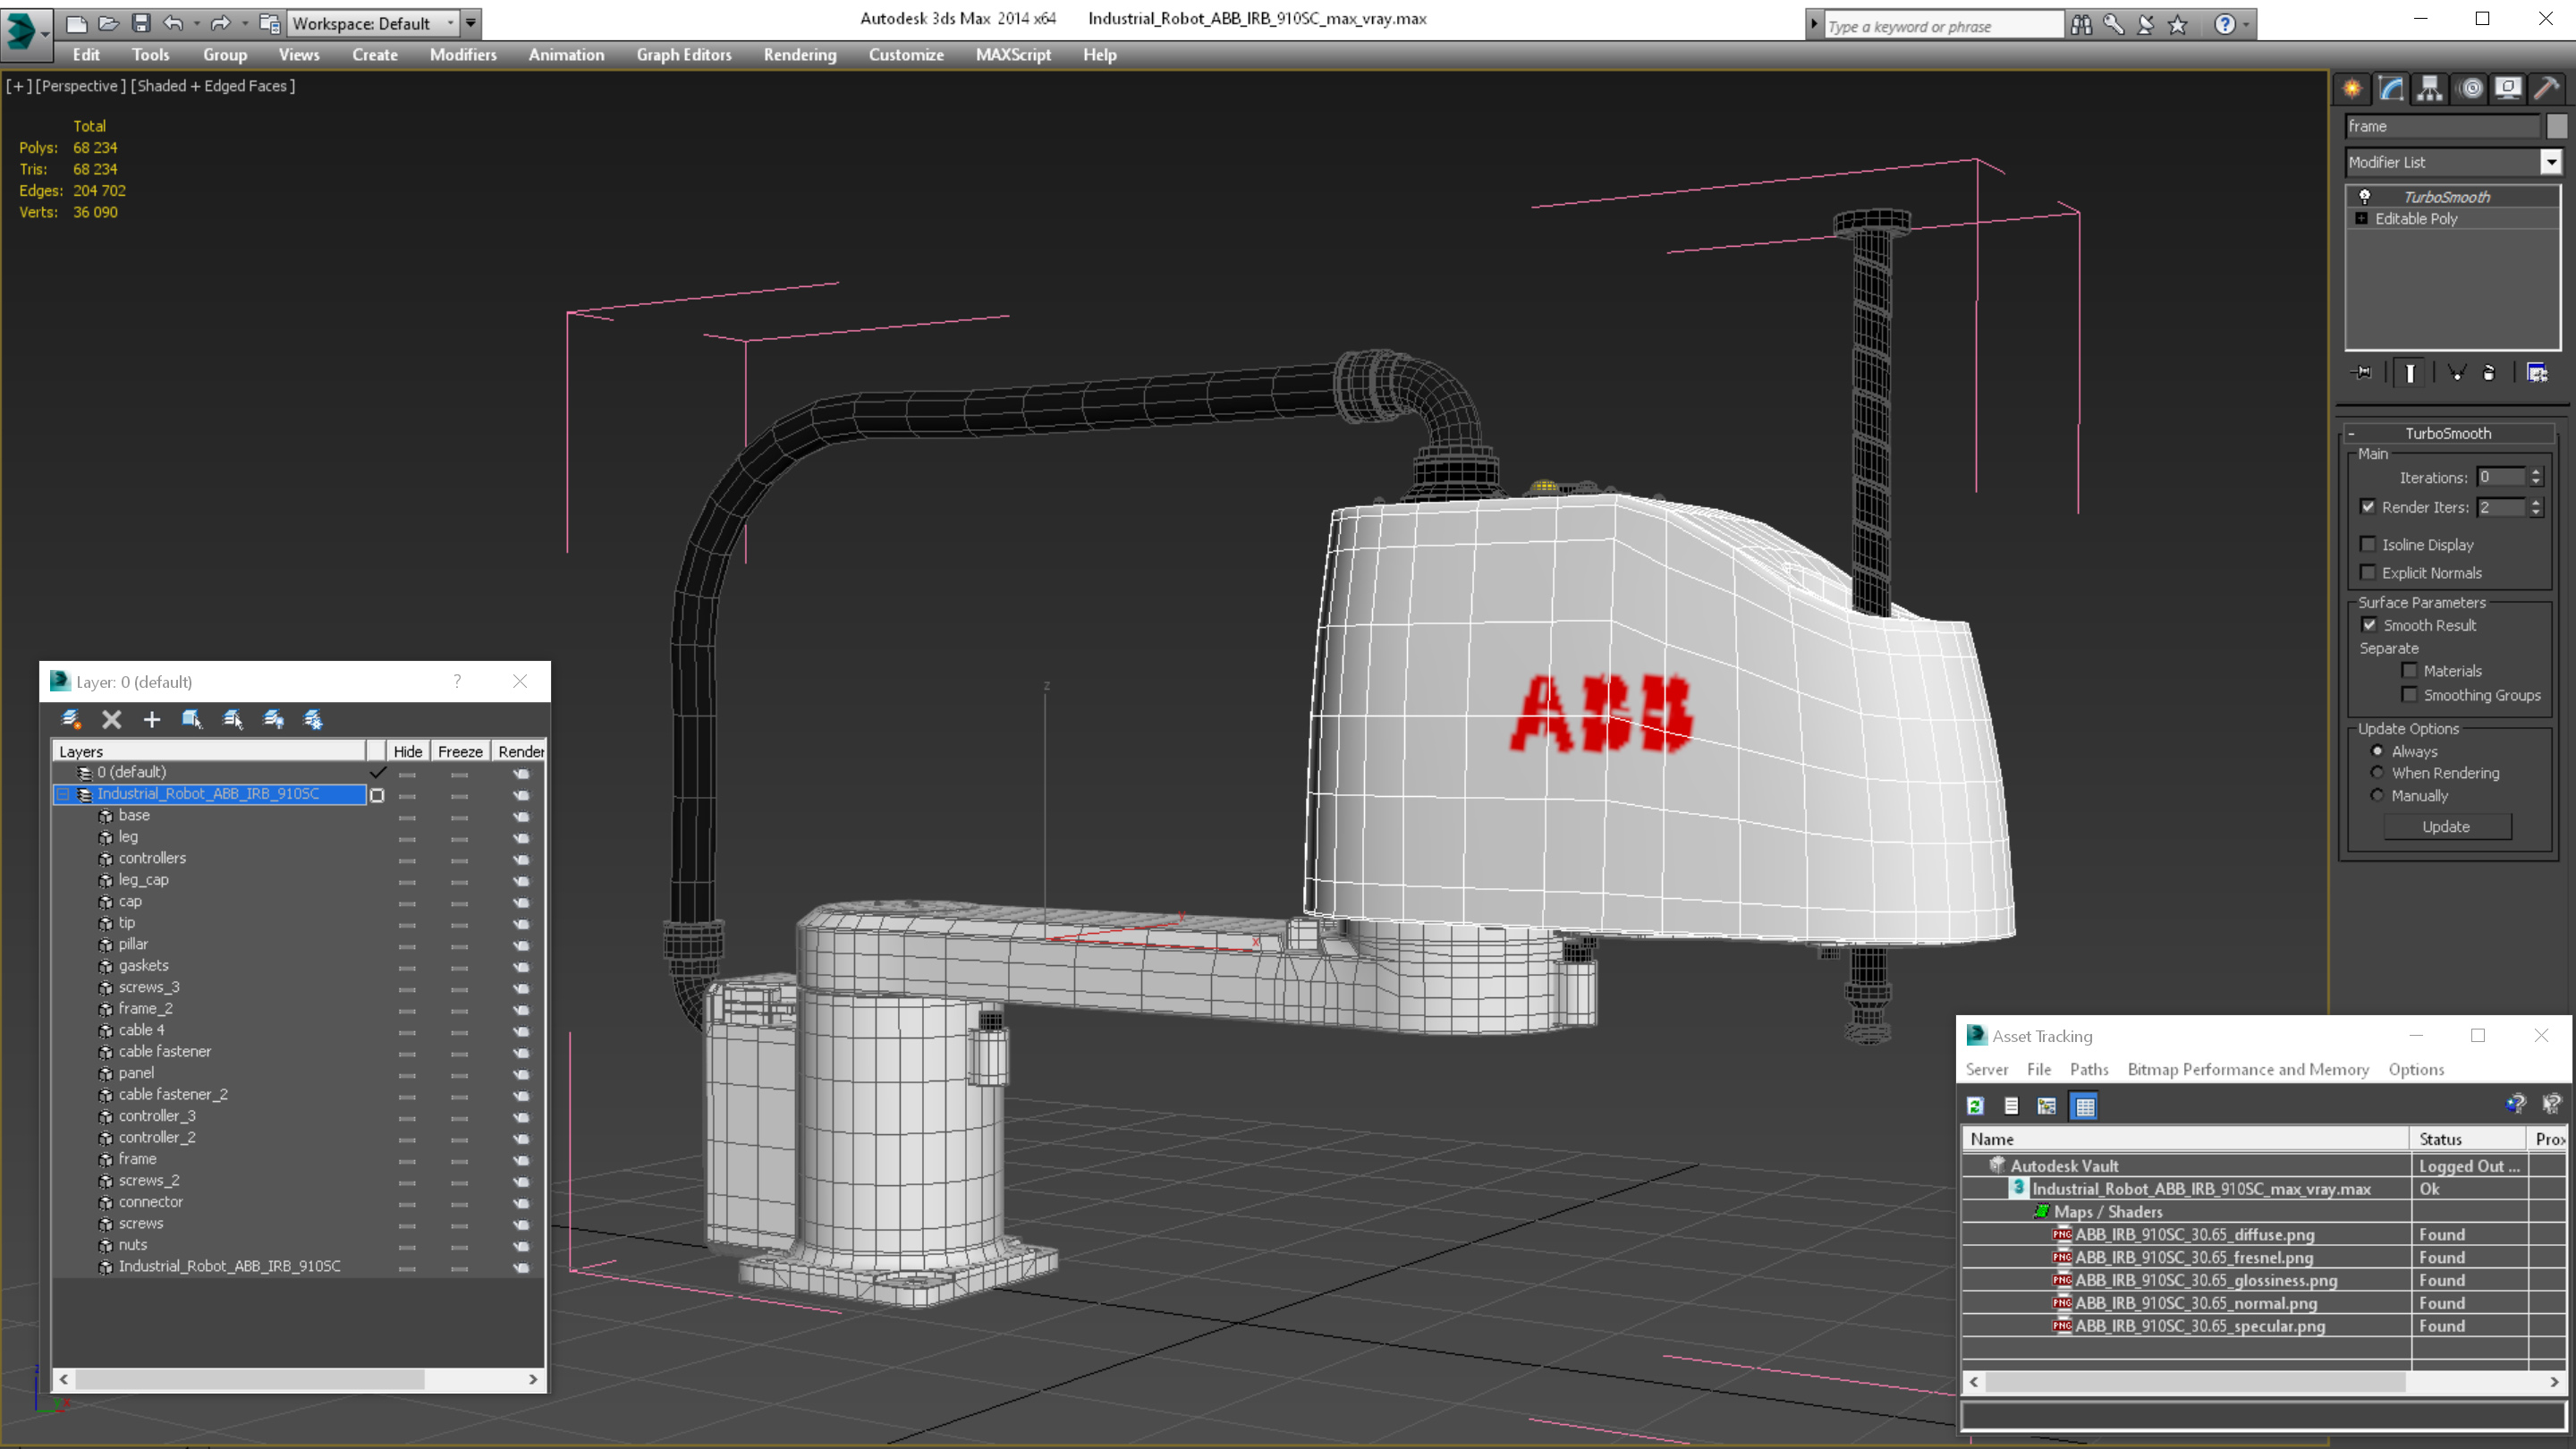Screen dimensions: 2576x1449
Task: Open Configure Modifier Sets icon
Action: click(x=2537, y=373)
